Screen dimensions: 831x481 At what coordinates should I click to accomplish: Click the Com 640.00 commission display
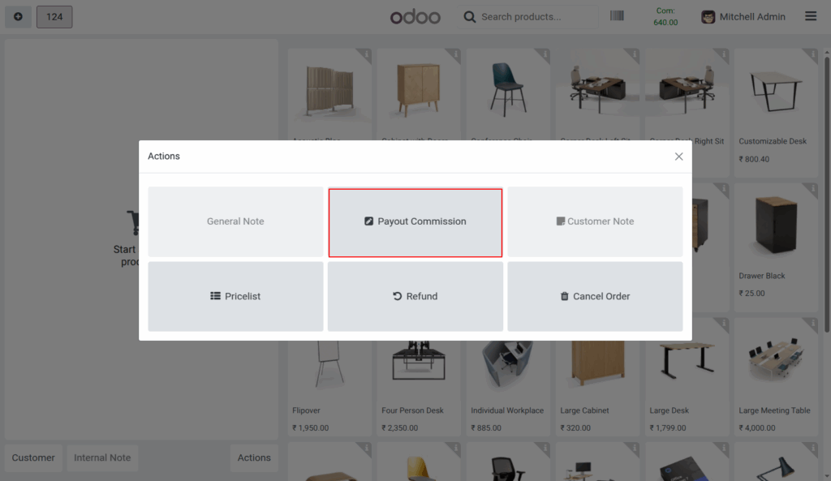[665, 15]
